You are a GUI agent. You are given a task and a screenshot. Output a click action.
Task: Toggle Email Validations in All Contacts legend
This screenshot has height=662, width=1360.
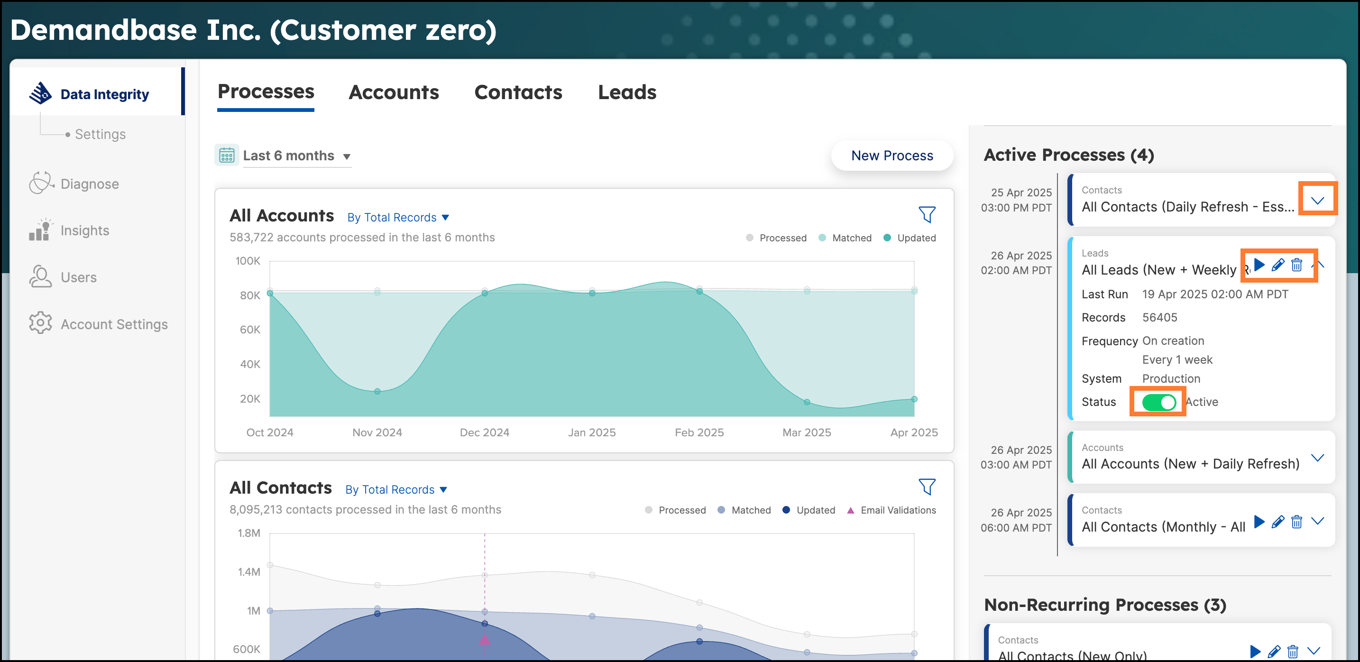pos(891,510)
